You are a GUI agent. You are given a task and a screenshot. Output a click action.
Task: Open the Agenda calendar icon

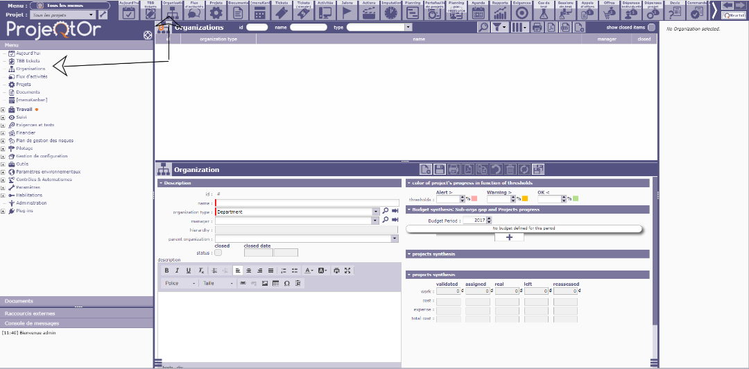coord(479,12)
